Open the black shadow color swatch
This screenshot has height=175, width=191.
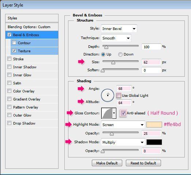(x=154, y=142)
